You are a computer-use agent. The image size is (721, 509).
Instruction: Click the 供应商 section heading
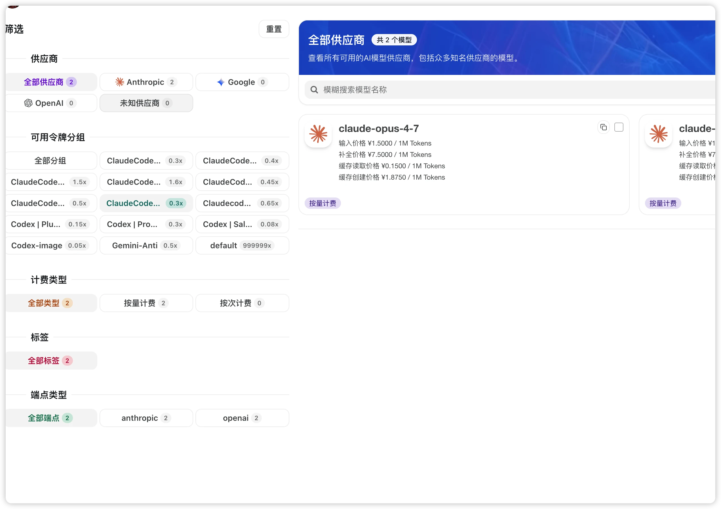44,59
